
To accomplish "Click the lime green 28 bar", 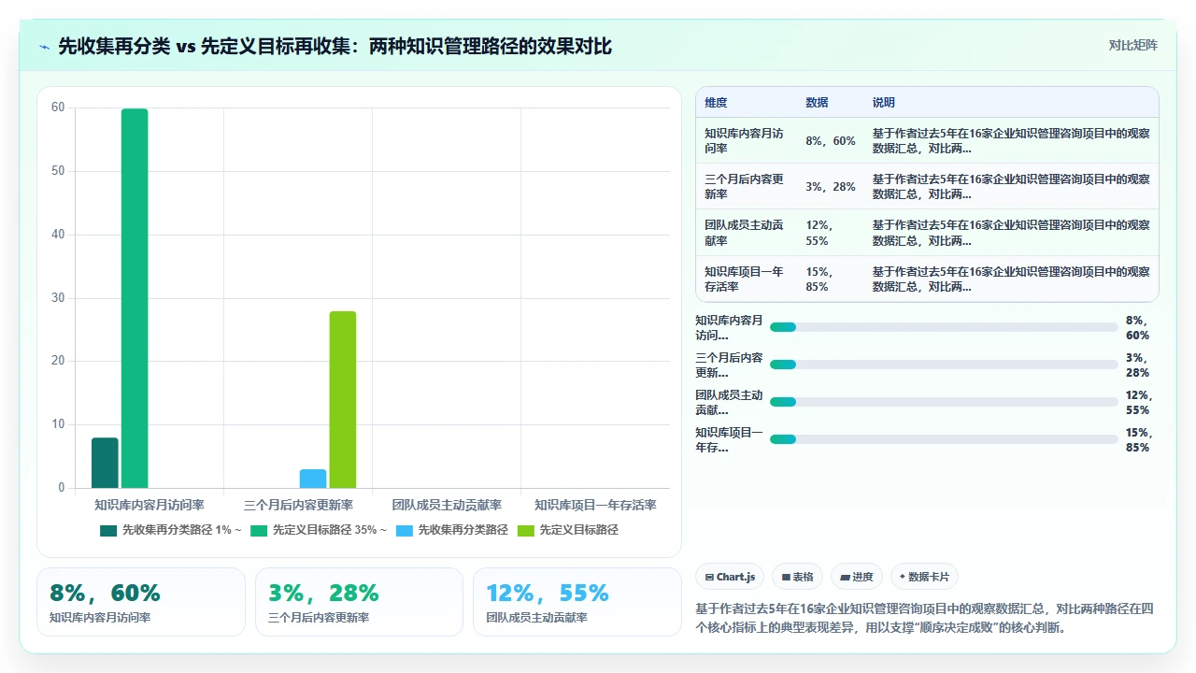I will click(x=343, y=399).
